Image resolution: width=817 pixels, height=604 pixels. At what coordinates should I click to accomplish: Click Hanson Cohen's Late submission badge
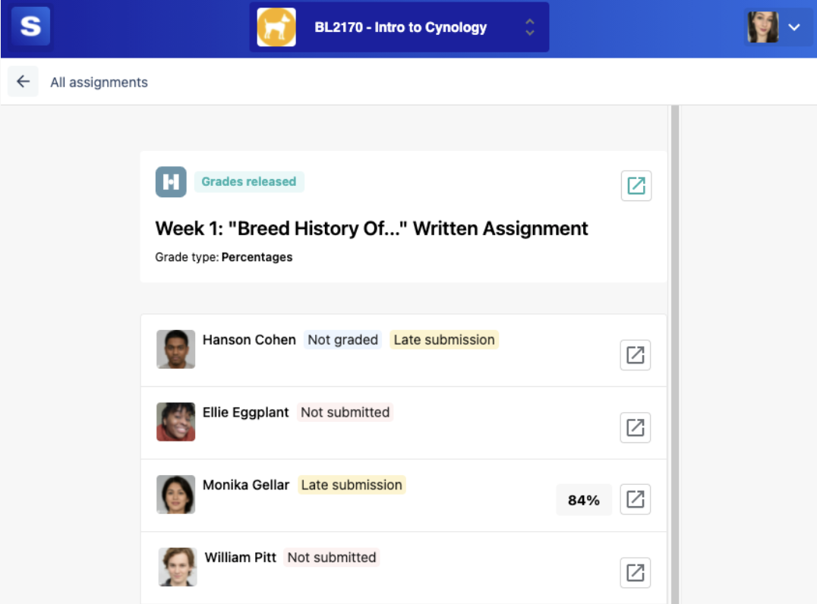click(444, 340)
